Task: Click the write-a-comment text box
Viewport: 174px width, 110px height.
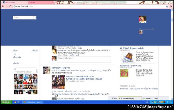Action: [x=84, y=59]
